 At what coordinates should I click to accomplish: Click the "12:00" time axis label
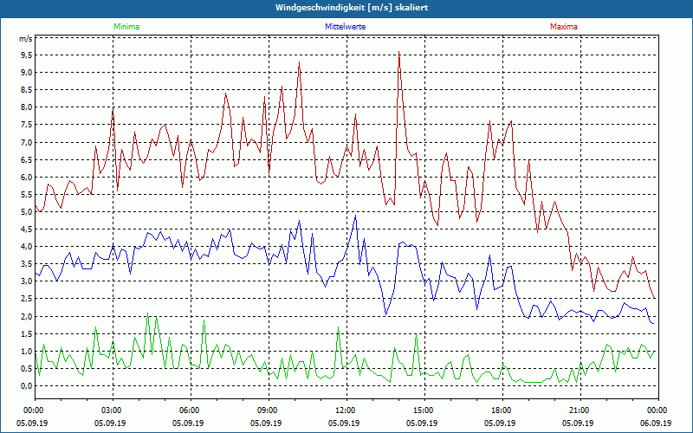pyautogui.click(x=345, y=410)
